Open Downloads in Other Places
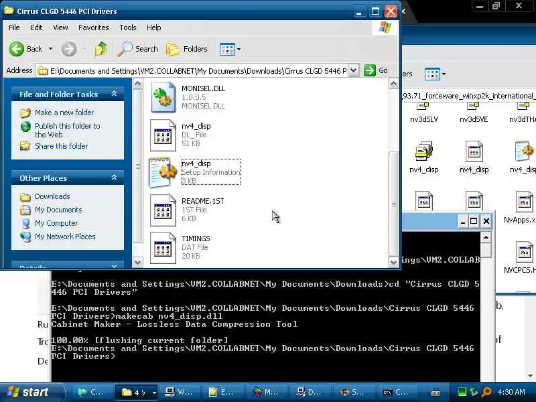 pyautogui.click(x=52, y=196)
